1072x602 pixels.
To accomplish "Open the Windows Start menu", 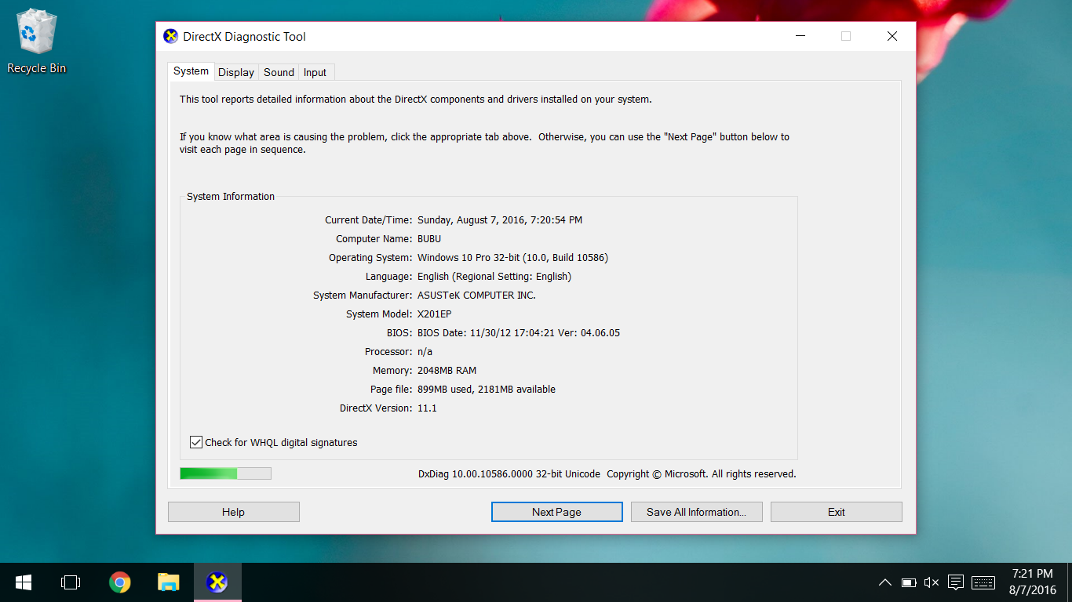I will 24,582.
